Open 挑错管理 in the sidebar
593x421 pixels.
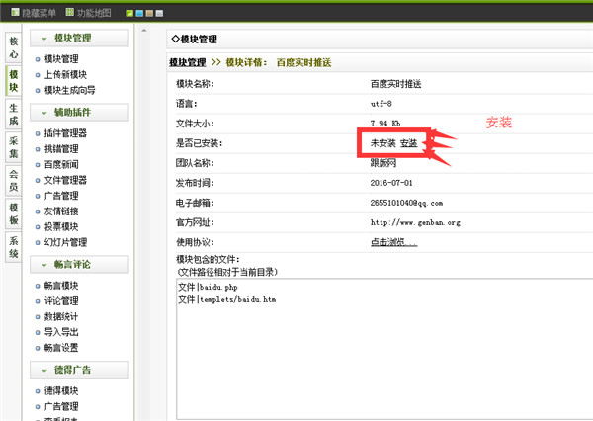[61, 148]
